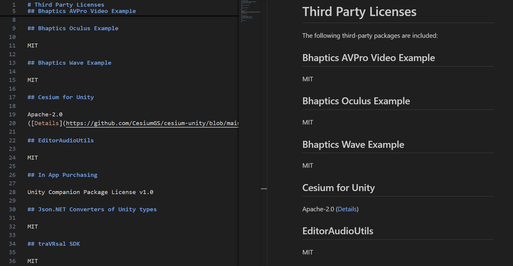Click the minimap code overview
The image size is (513, 266).
click(x=251, y=11)
